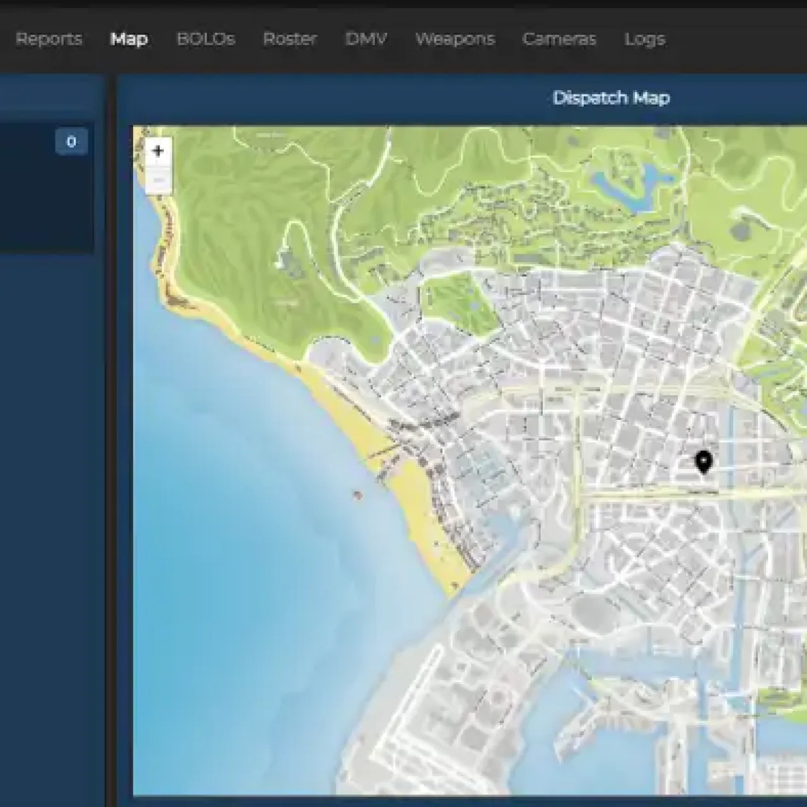Zoom in the dispatch map with plus button

(158, 151)
